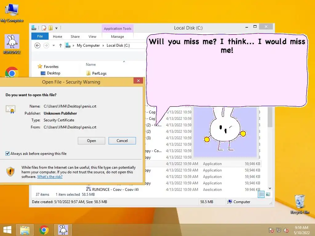Select the RUNONCE bunny desktop icon

point(12,44)
